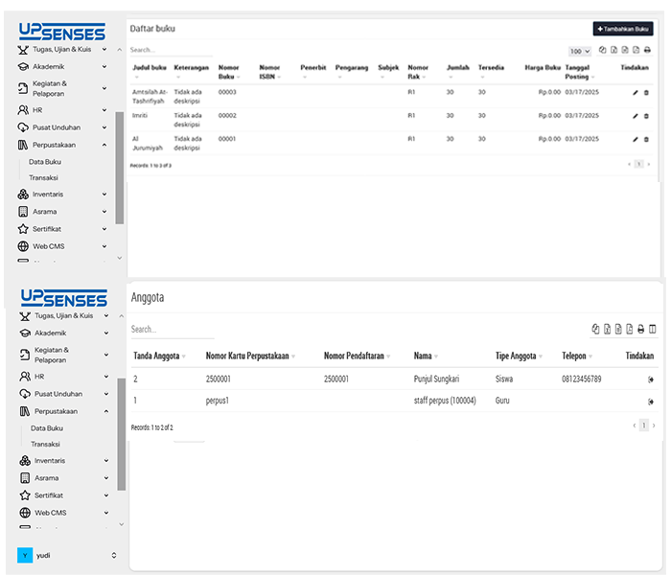
Task: Edit the Imriti book entry
Action: 636,116
